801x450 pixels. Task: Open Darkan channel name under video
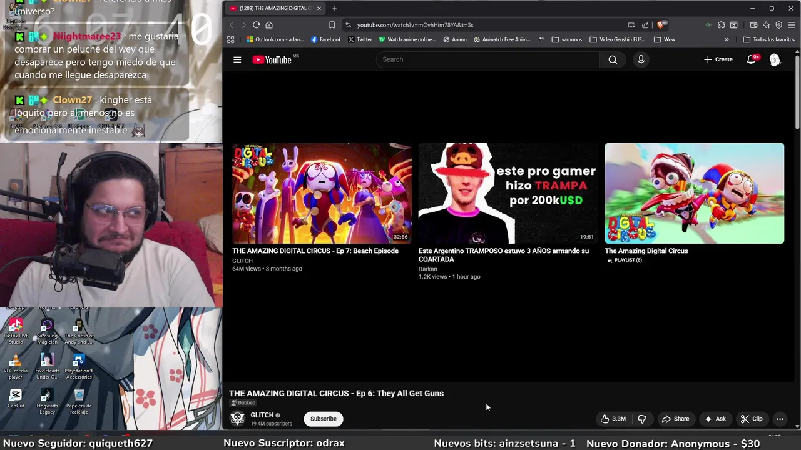[x=428, y=269]
